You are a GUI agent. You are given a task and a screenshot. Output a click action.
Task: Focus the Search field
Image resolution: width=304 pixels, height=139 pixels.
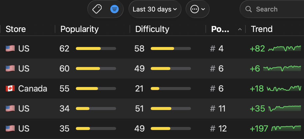272,9
